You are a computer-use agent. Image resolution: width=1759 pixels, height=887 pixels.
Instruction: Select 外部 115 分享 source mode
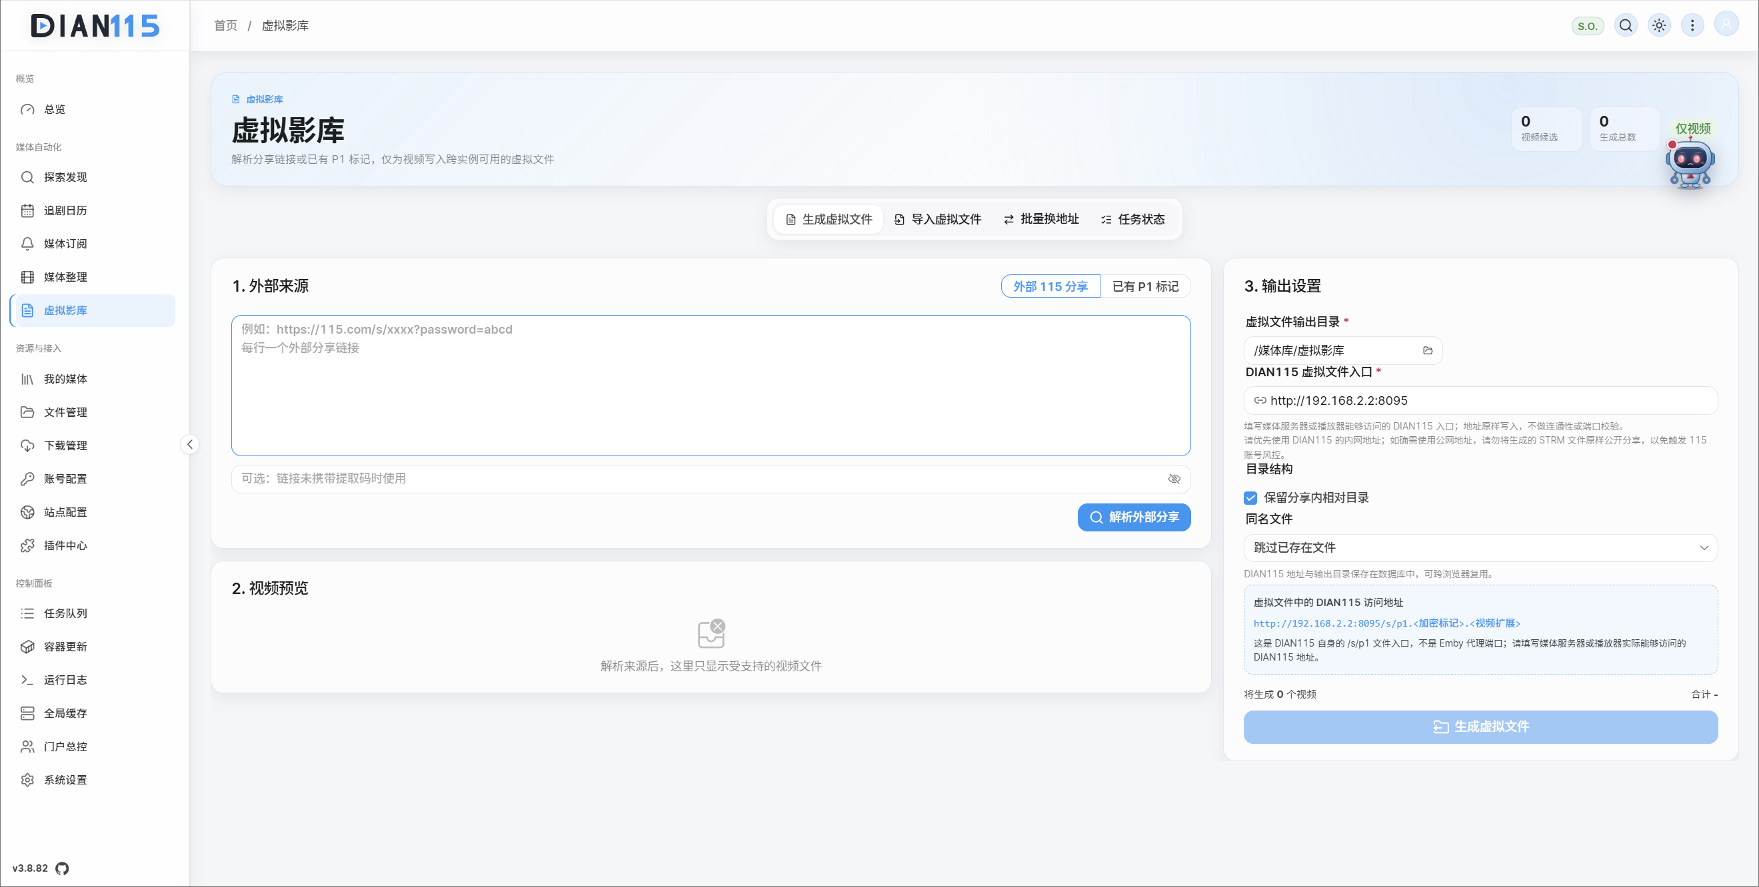coord(1050,286)
